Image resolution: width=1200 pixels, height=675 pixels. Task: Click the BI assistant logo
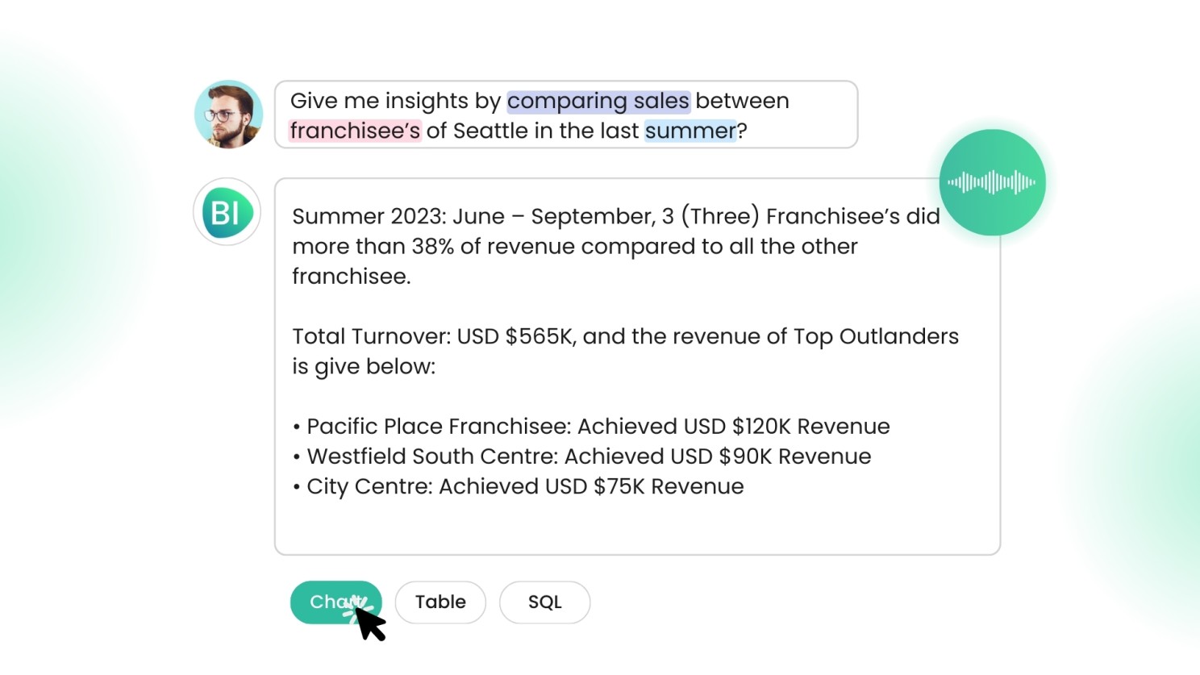pyautogui.click(x=227, y=212)
